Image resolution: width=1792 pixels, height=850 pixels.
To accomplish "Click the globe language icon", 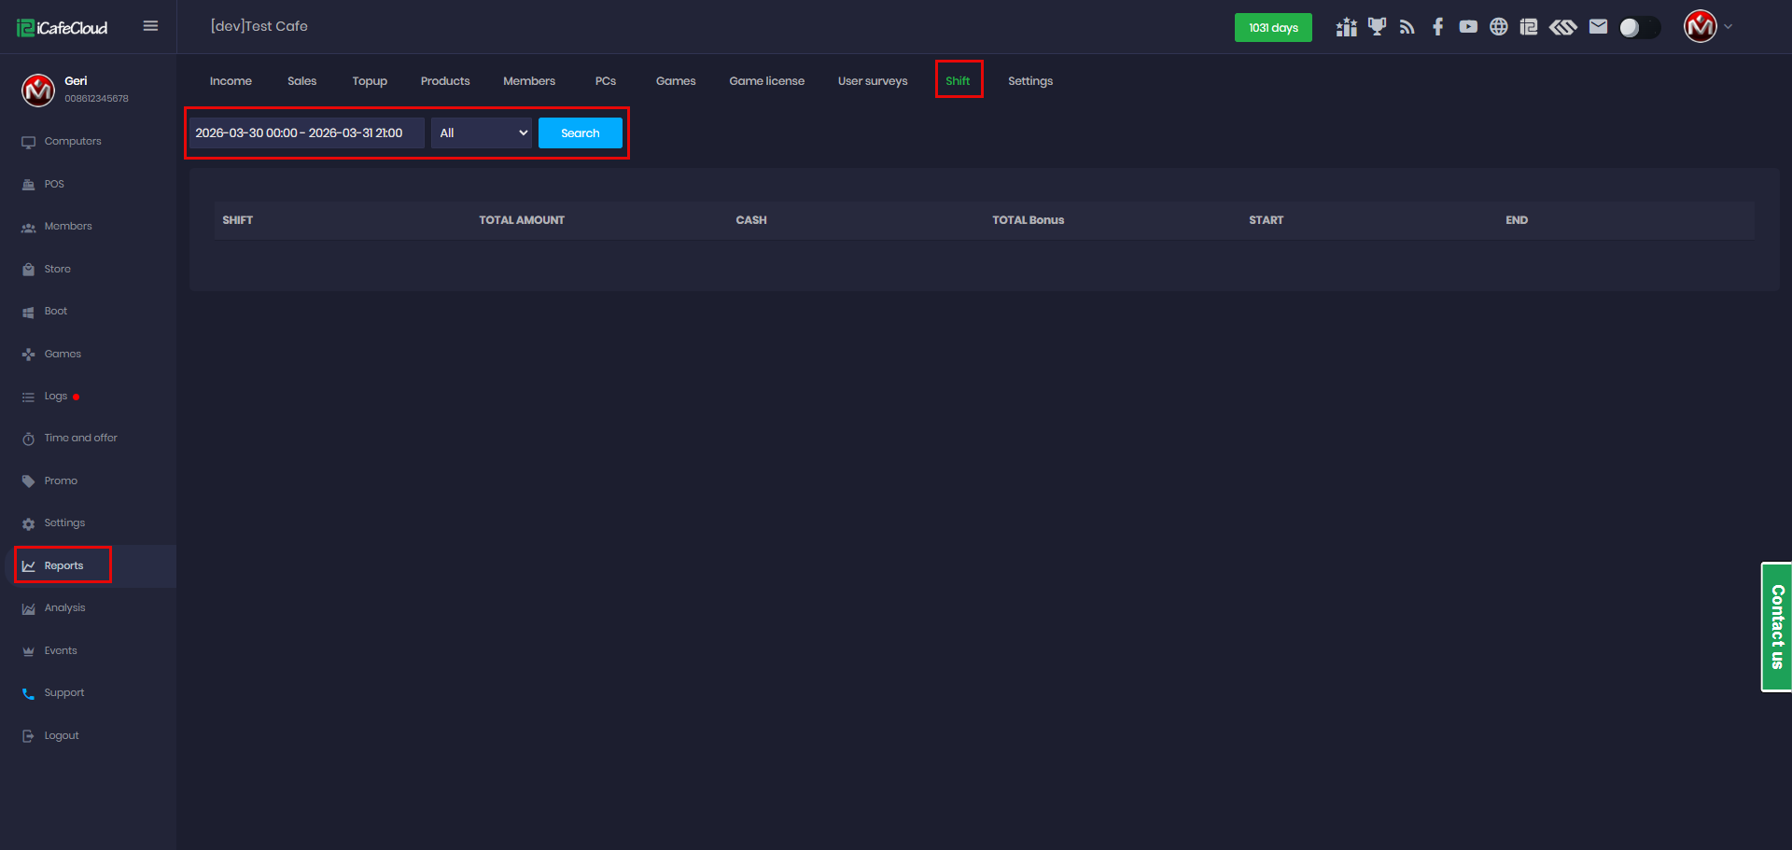I will (1498, 27).
